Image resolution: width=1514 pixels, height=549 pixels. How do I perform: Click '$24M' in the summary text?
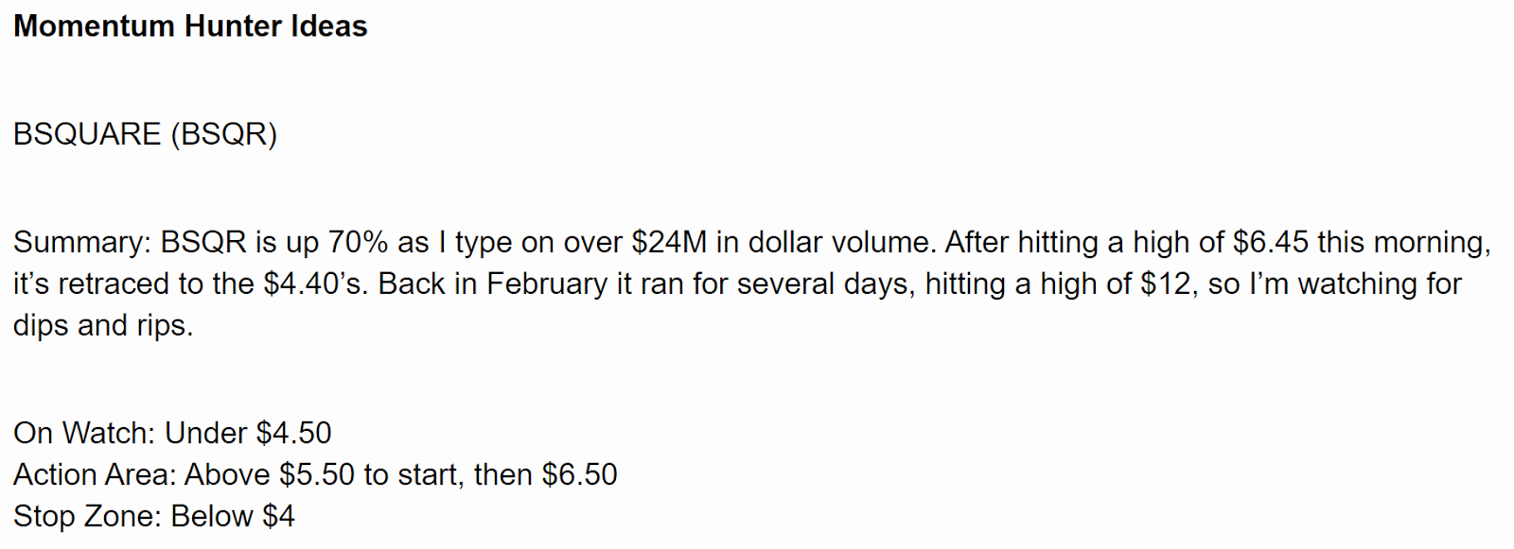669,243
